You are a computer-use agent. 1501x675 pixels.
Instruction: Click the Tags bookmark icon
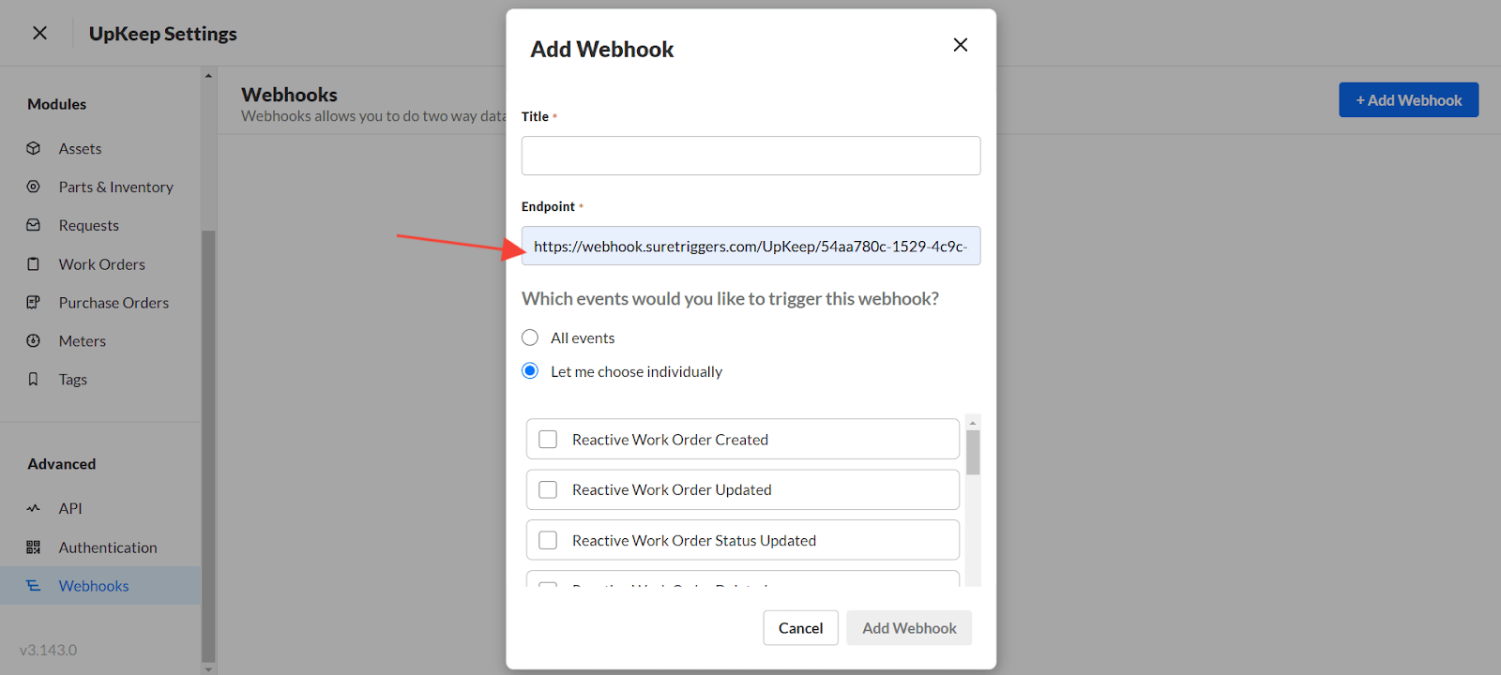34,380
